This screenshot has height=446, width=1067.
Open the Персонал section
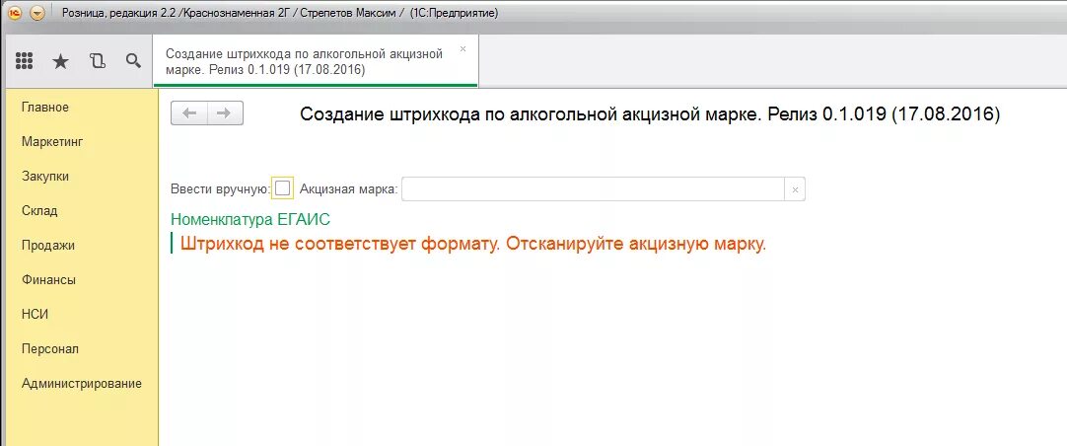point(50,348)
